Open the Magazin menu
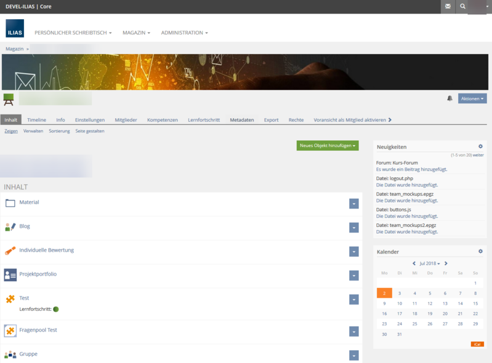Image resolution: width=492 pixels, height=363 pixels. (136, 33)
